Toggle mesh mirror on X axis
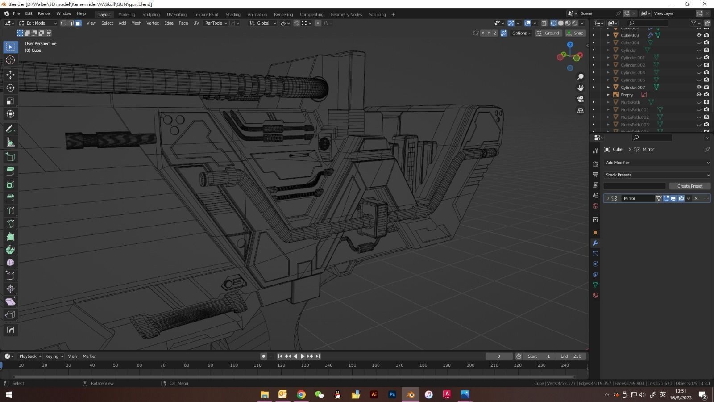 482,33
